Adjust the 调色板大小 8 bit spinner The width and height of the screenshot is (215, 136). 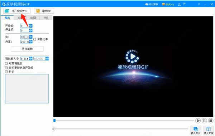(31, 59)
